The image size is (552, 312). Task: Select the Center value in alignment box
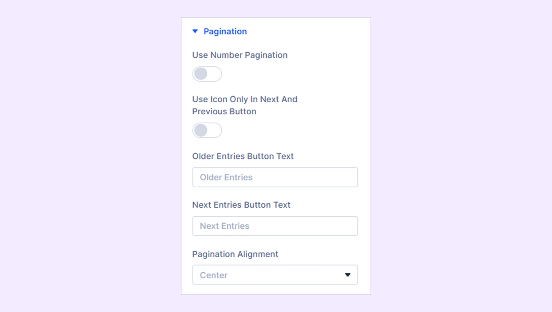click(x=214, y=275)
